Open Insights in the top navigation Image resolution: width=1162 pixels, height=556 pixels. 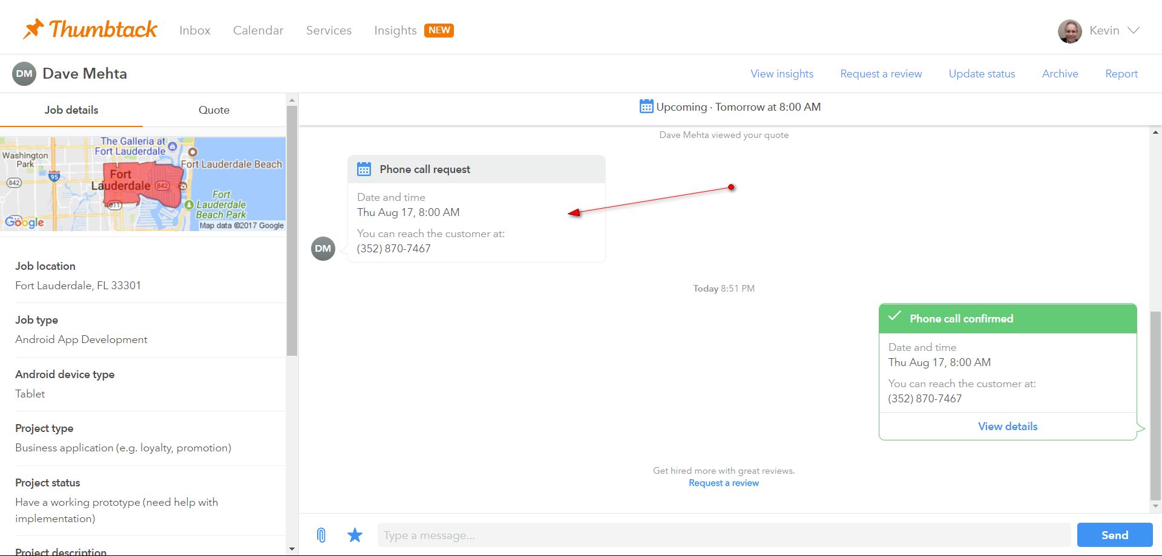pyautogui.click(x=395, y=30)
